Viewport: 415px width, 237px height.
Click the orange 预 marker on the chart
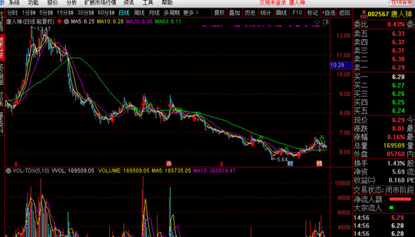[320, 164]
